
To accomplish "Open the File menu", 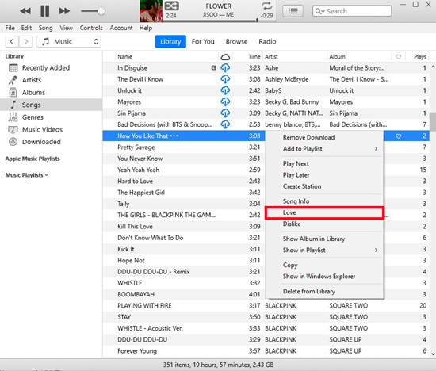I will tap(10, 28).
